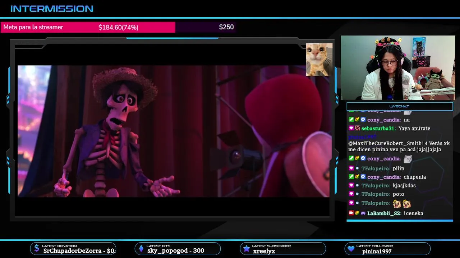Click the Latest Bits entry "sky_popogod - 300"
460x258 pixels.
coord(176,251)
